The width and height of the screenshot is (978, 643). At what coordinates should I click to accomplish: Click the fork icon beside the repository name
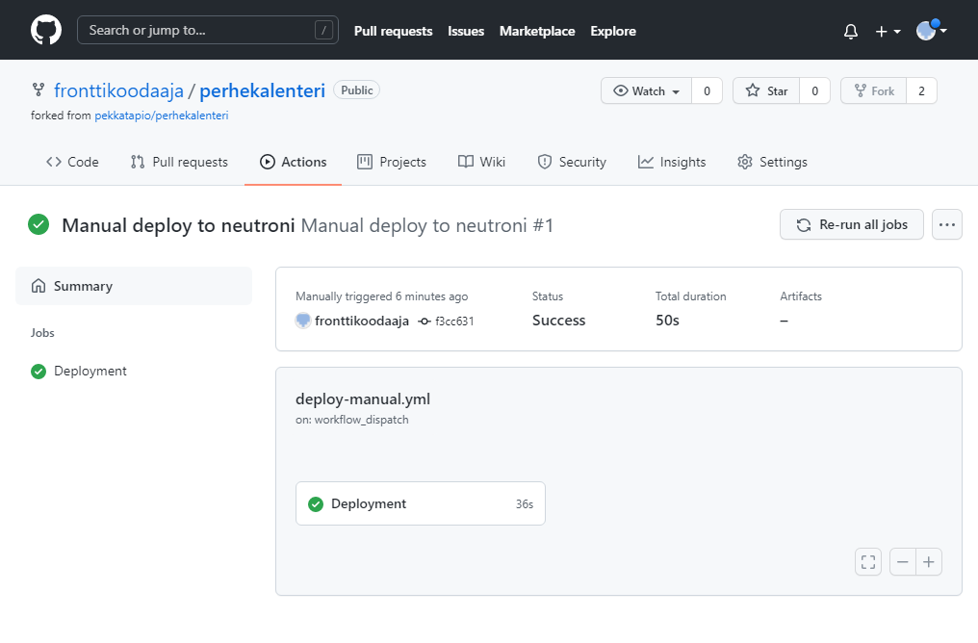coord(39,90)
